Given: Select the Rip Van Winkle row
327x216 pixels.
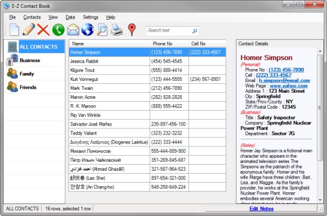Looking at the screenshot, I should (x=147, y=115).
